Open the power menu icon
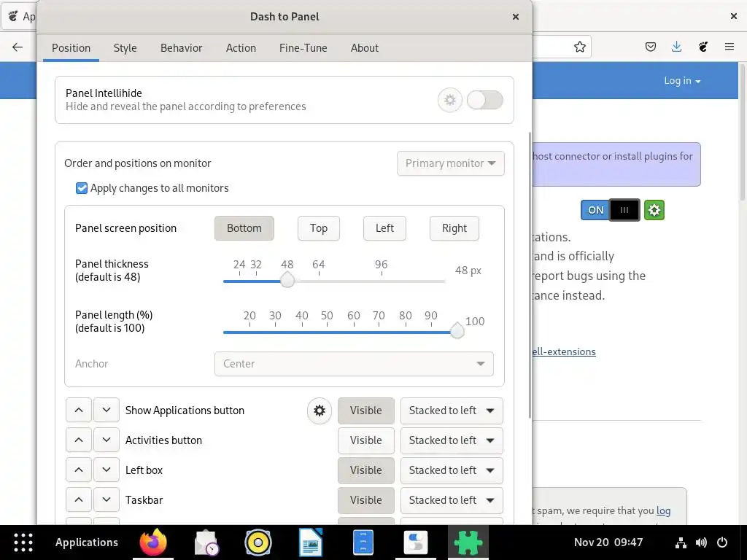747x560 pixels. pyautogui.click(x=722, y=542)
